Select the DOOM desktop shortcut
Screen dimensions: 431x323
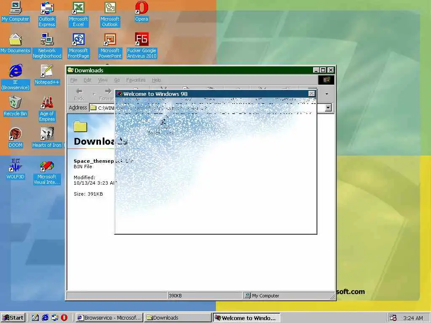(x=16, y=138)
